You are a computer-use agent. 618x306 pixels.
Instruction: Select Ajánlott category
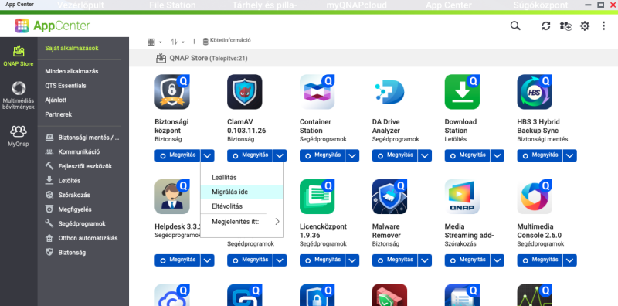[x=56, y=100]
